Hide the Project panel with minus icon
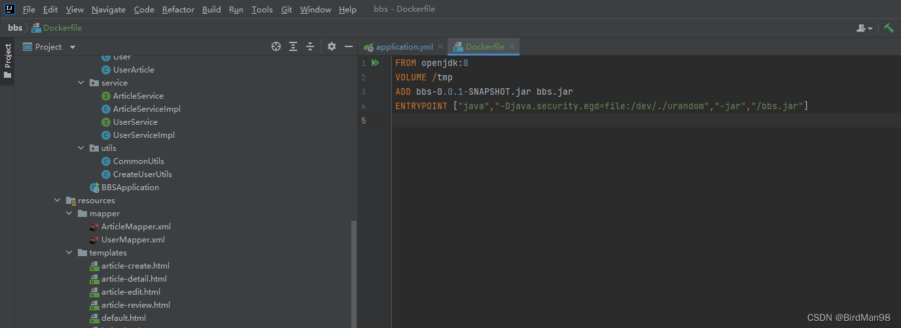The width and height of the screenshot is (901, 328). (x=349, y=46)
